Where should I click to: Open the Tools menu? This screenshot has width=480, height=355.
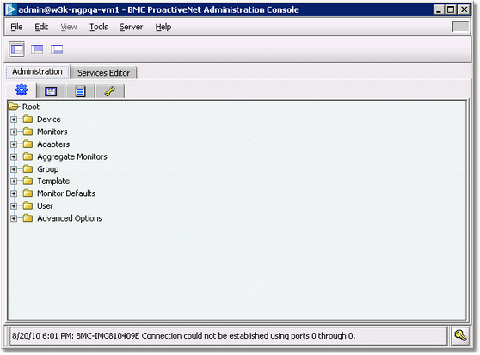(99, 27)
